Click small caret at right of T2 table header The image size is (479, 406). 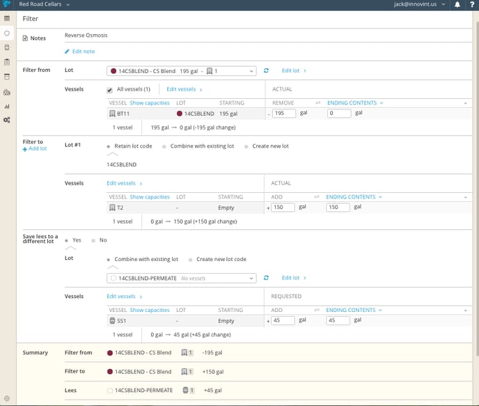click(x=465, y=197)
